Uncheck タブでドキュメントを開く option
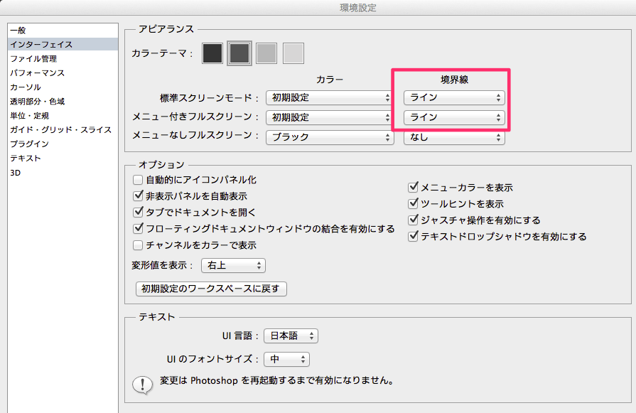 (138, 213)
